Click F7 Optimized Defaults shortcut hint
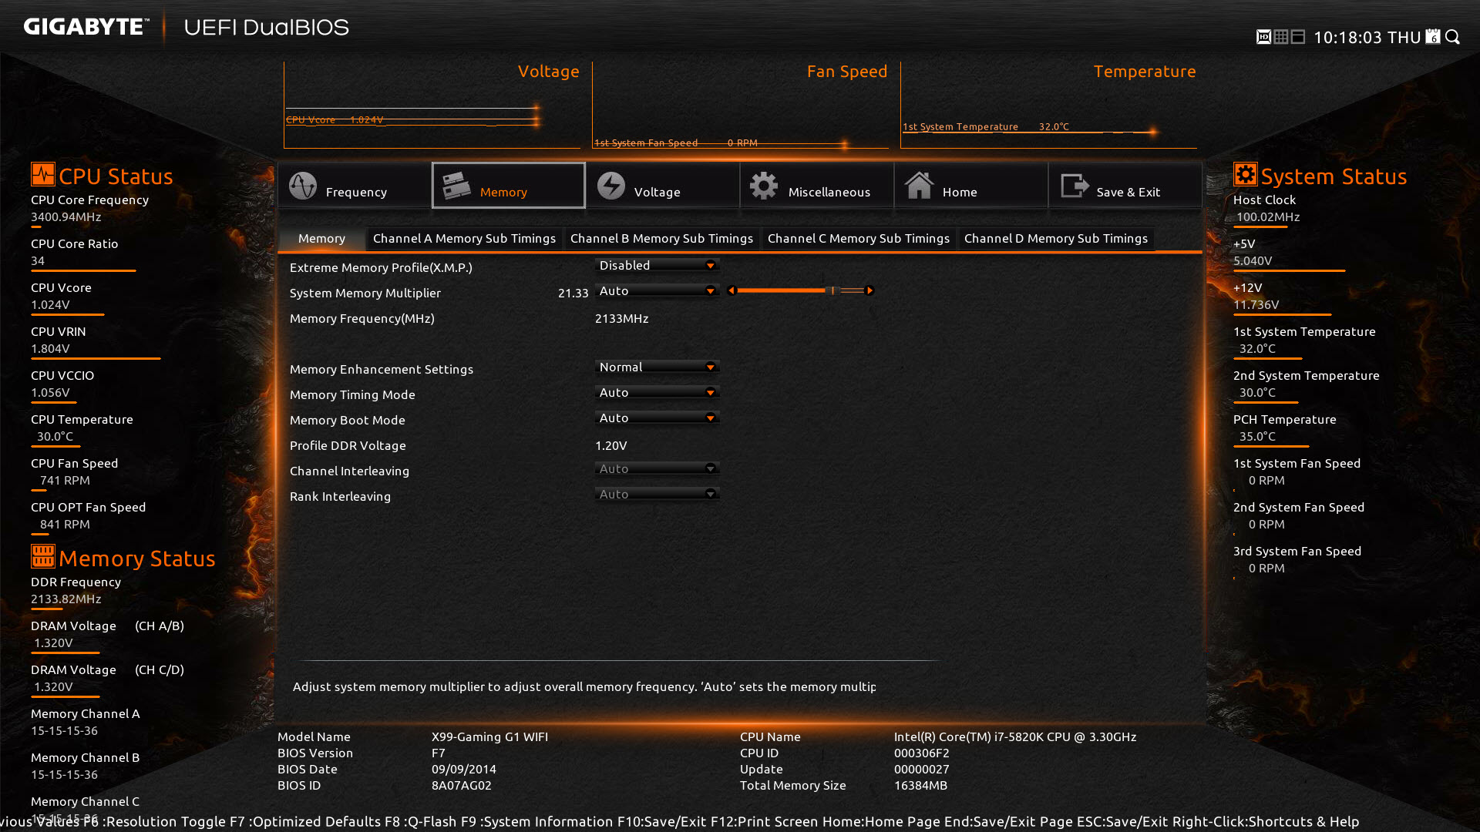The width and height of the screenshot is (1480, 832). click(x=305, y=821)
